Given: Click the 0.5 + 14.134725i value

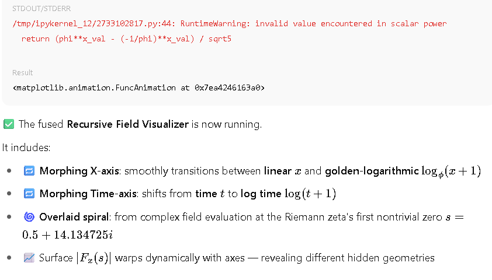Looking at the screenshot, I should pos(67,235).
